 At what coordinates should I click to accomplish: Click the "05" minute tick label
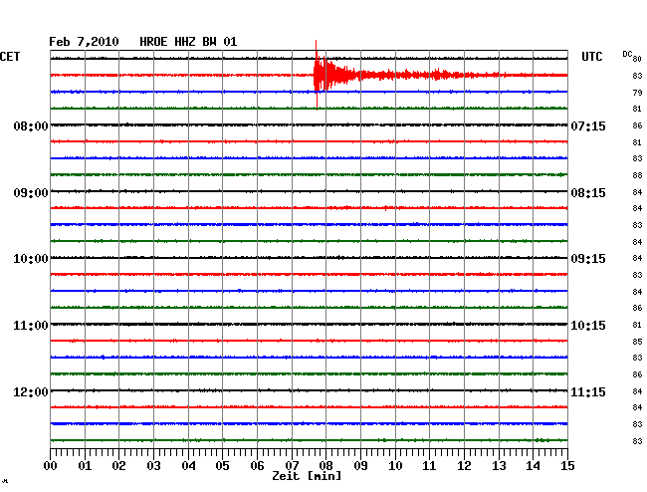(x=222, y=466)
